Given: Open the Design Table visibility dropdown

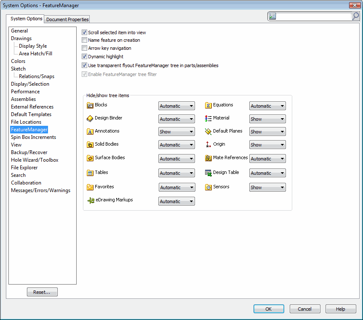Looking at the screenshot, I should [x=268, y=173].
